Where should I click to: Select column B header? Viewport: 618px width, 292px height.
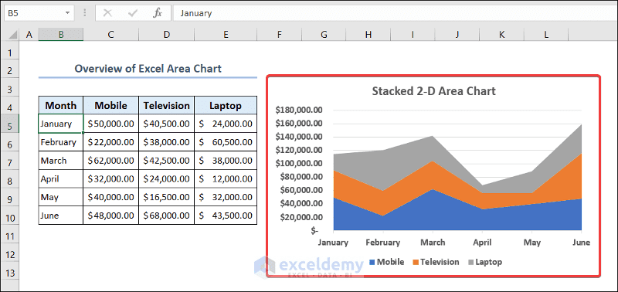click(x=61, y=35)
